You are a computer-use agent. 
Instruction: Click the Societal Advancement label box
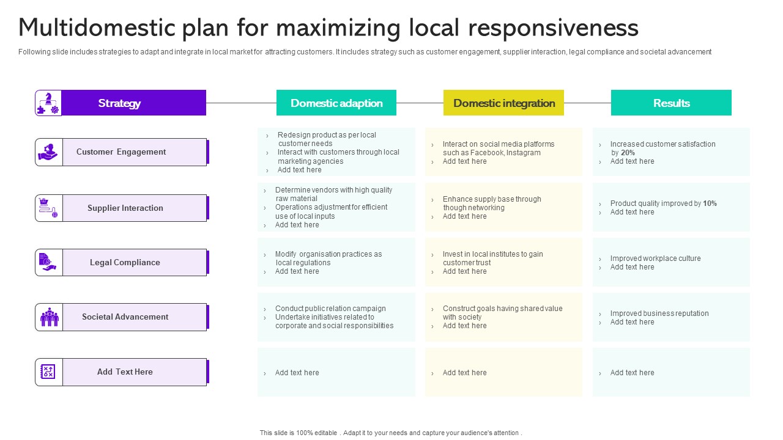coord(135,317)
